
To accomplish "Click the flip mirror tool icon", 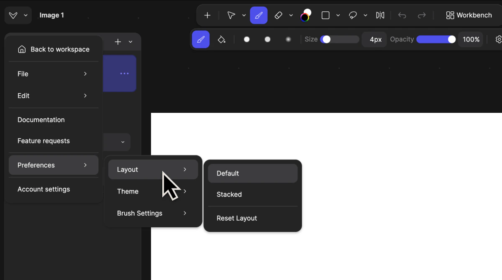I will (380, 15).
